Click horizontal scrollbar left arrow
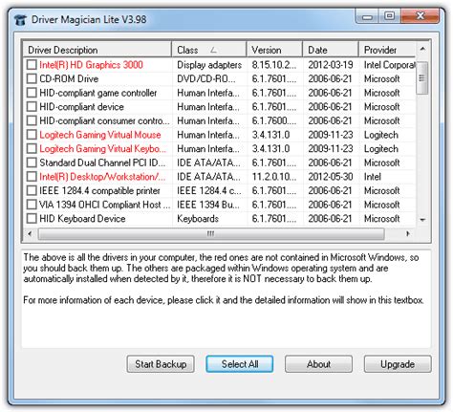 (x=30, y=234)
